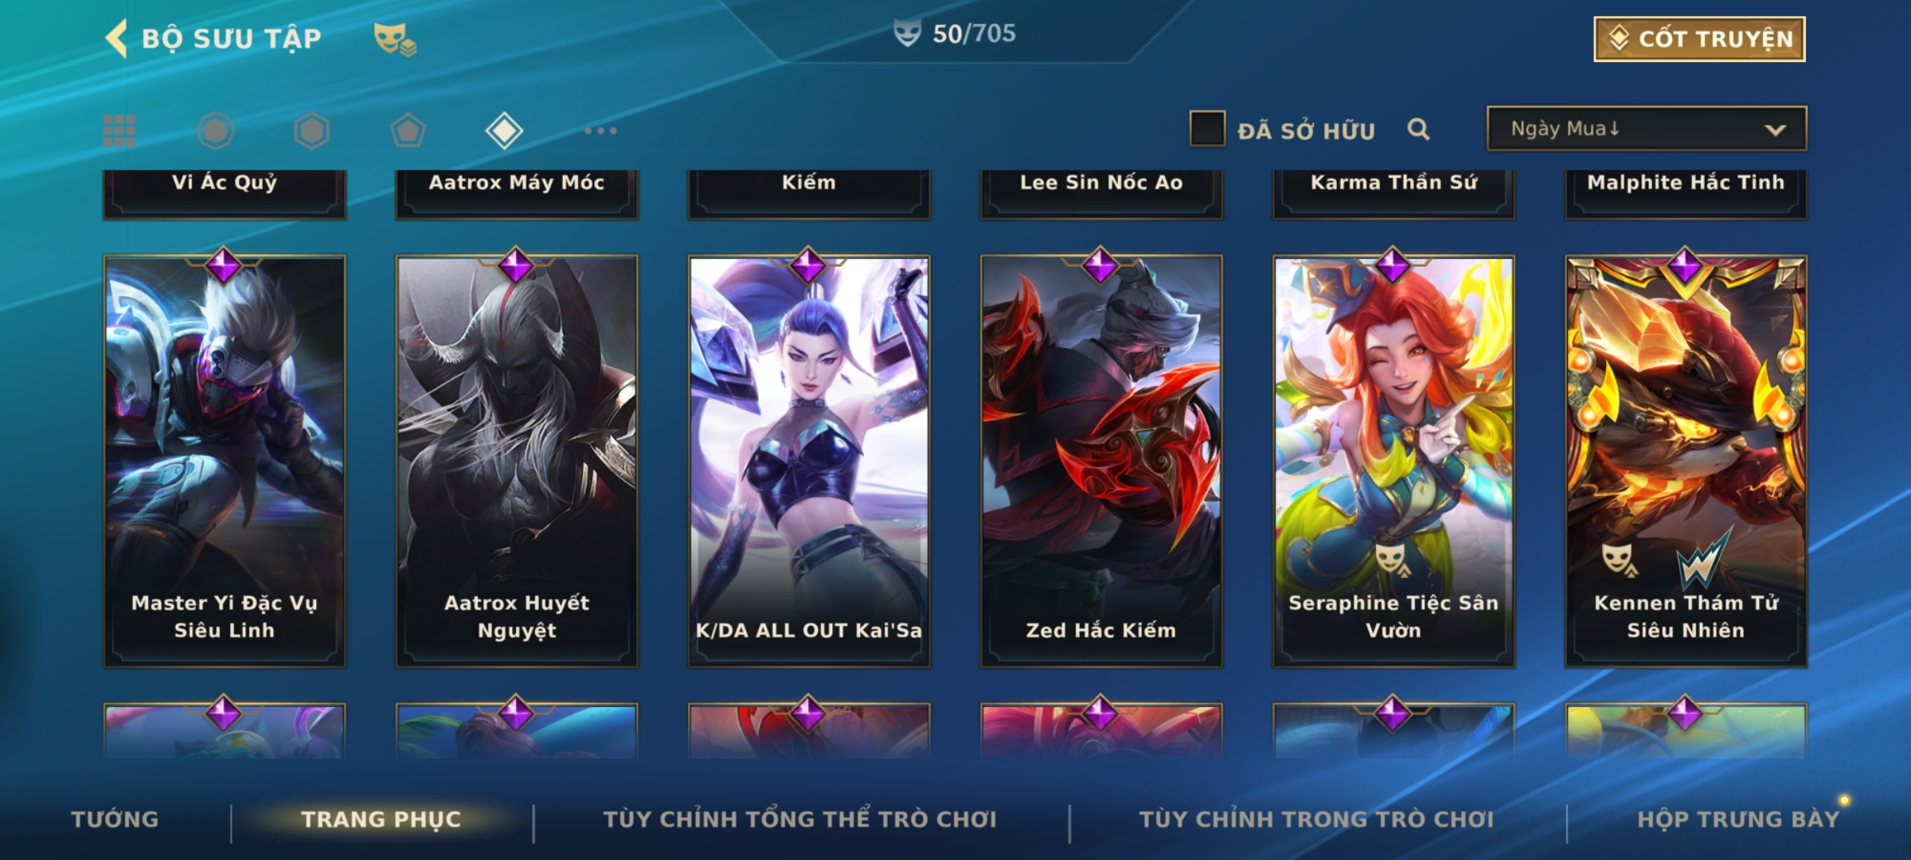The width and height of the screenshot is (1911, 860).
Task: Expand the sort list with the chevron arrow
Action: pos(1775,130)
